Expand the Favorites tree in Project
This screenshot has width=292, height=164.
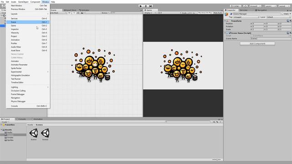tap(1, 125)
